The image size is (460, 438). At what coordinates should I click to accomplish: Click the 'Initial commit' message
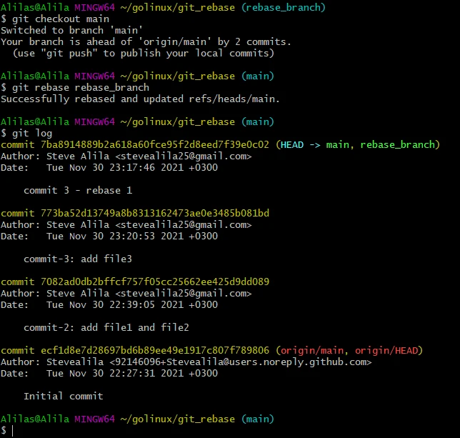[x=64, y=396]
